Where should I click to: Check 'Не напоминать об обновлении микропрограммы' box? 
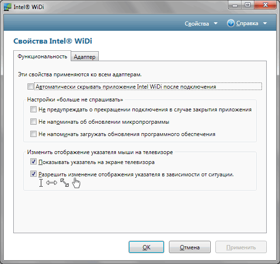pos(33,122)
